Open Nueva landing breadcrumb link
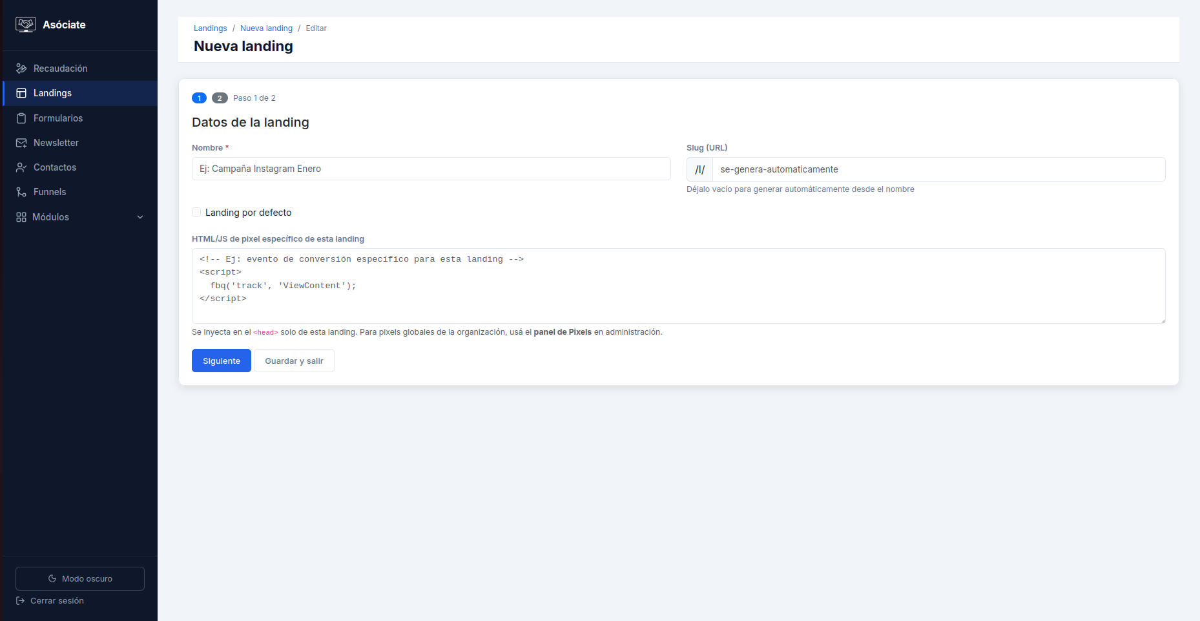The image size is (1200, 621). (266, 28)
